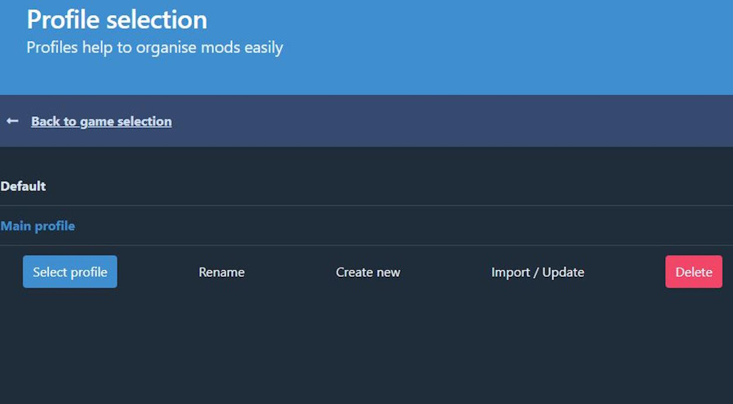
Task: Create a new mod profile
Action: pyautogui.click(x=368, y=272)
